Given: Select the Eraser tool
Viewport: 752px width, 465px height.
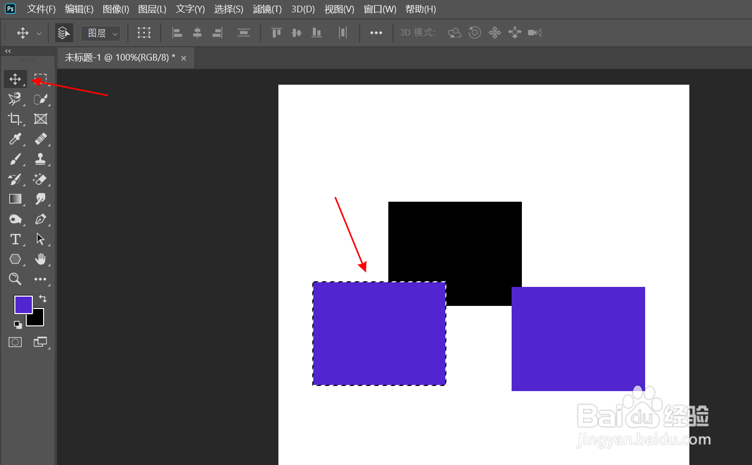Looking at the screenshot, I should (x=41, y=179).
